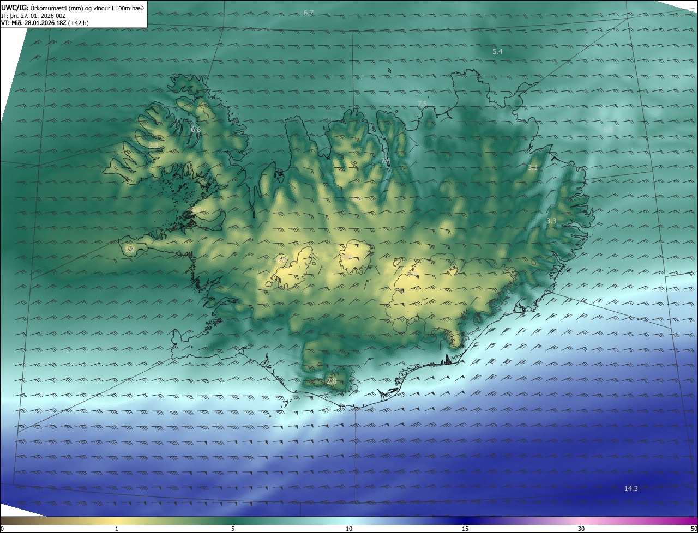Click the 1 tick on the color scale
This screenshot has width=698, height=533.
[117, 529]
